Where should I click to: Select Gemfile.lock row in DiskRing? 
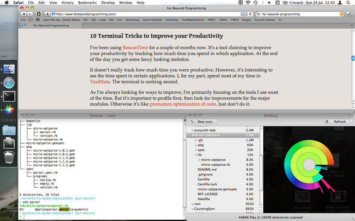[x=223, y=184]
